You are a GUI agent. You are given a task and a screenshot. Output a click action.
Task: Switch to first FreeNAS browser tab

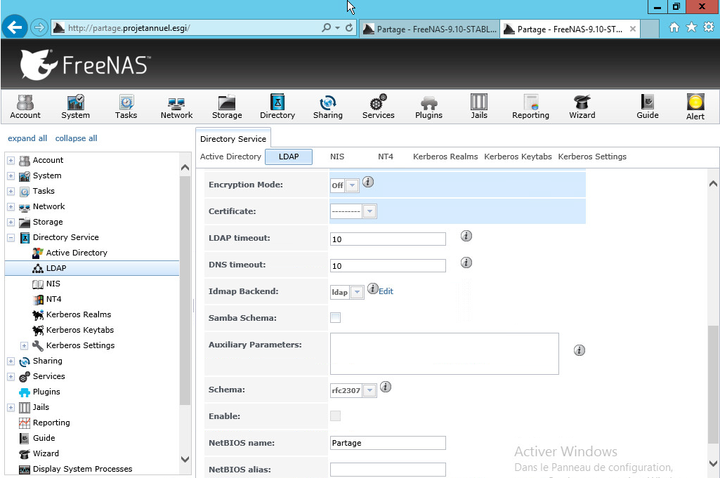click(429, 29)
